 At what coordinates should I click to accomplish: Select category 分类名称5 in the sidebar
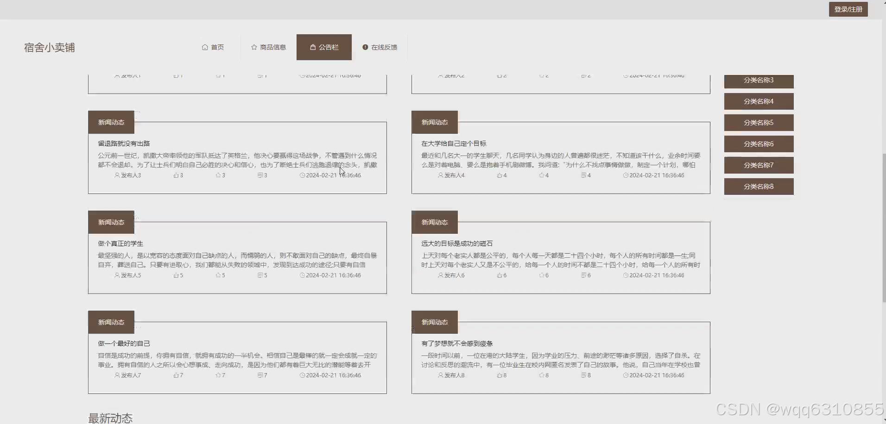tap(758, 122)
